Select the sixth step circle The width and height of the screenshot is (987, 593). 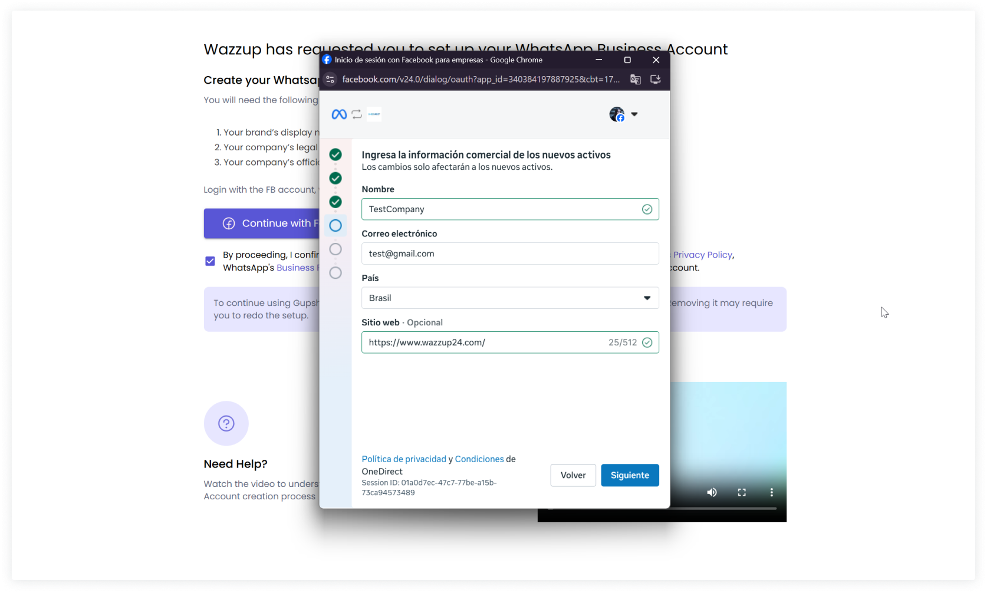(335, 273)
